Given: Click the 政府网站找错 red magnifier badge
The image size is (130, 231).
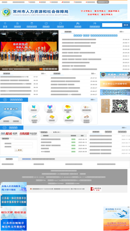Looking at the screenshot, I should (96, 189).
